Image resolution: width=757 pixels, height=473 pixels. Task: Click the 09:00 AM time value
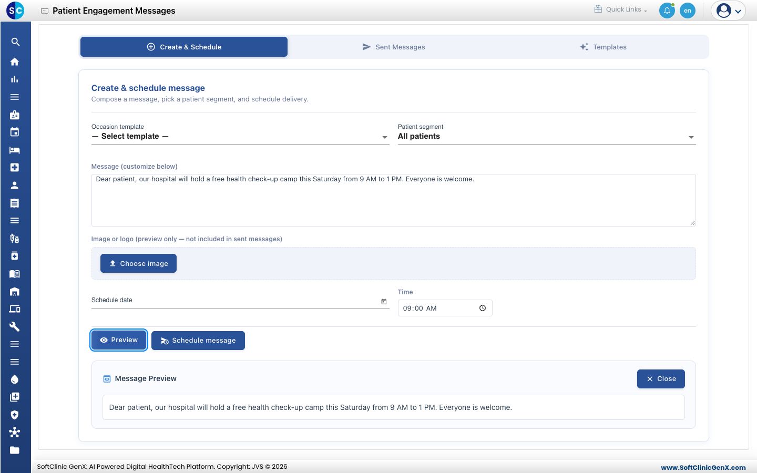point(420,309)
